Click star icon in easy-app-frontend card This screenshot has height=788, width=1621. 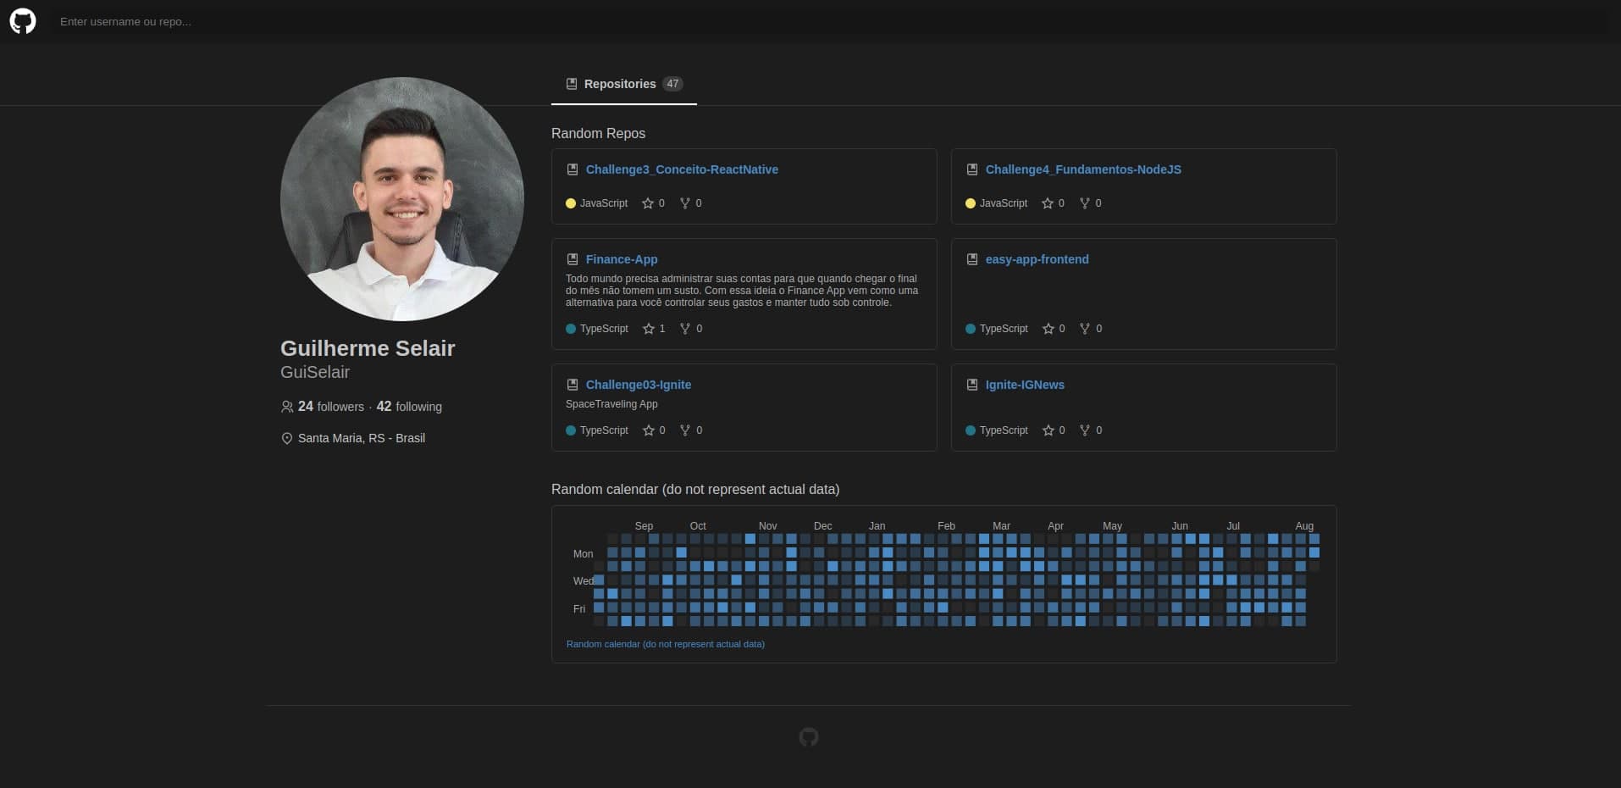[x=1048, y=329]
